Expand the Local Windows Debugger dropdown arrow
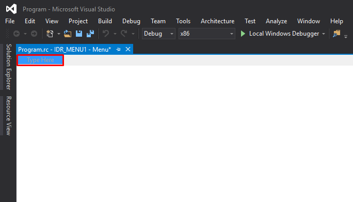The image size is (353, 202). point(324,34)
